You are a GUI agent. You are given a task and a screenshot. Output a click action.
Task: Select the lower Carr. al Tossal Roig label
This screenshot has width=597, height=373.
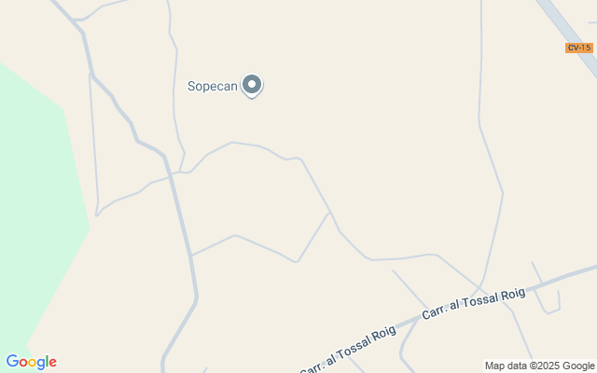[x=348, y=349]
